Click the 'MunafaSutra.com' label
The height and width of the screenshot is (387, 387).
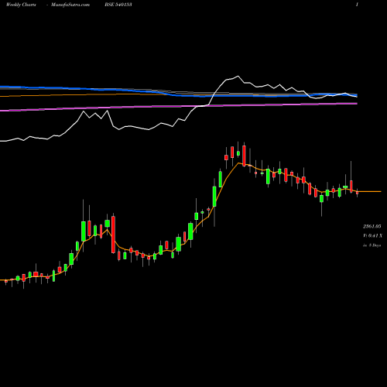click(x=70, y=5)
